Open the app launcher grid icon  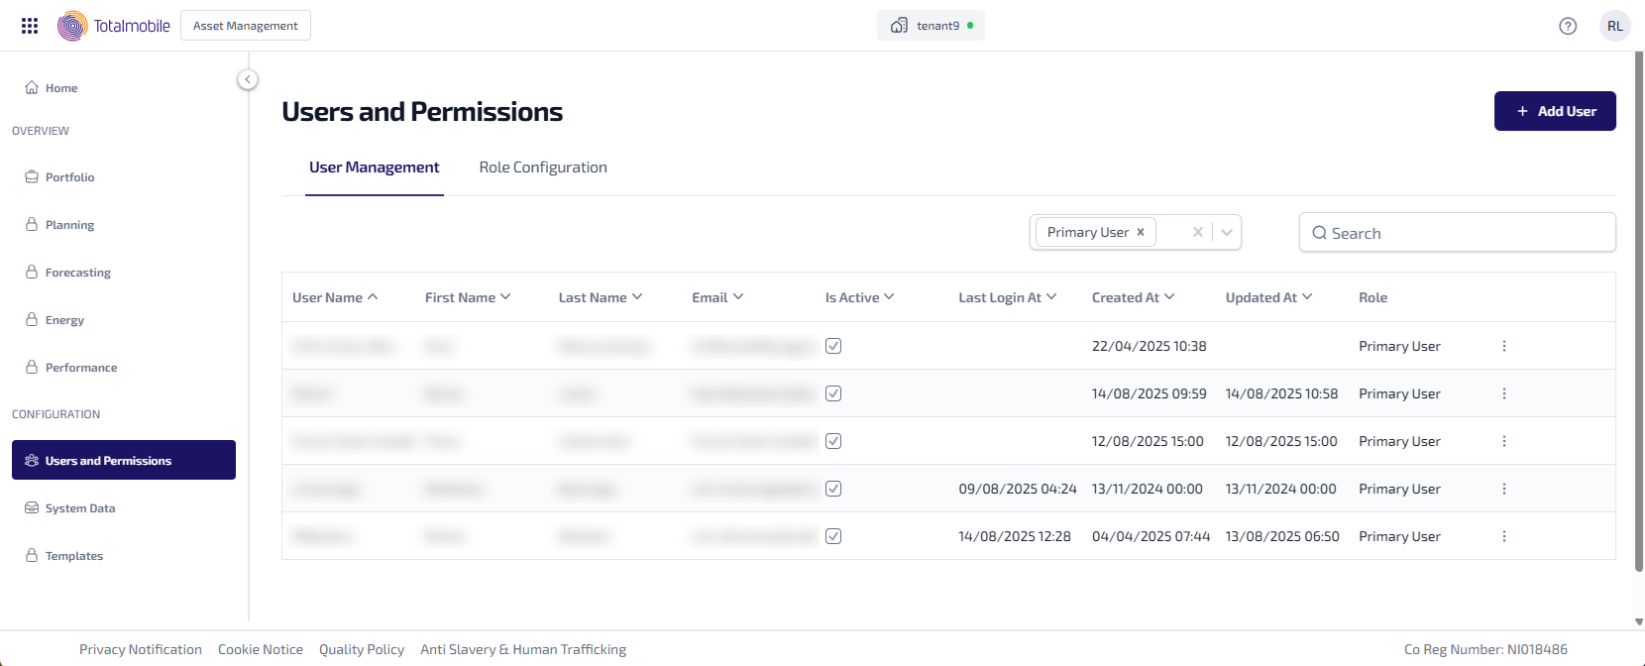pyautogui.click(x=30, y=26)
